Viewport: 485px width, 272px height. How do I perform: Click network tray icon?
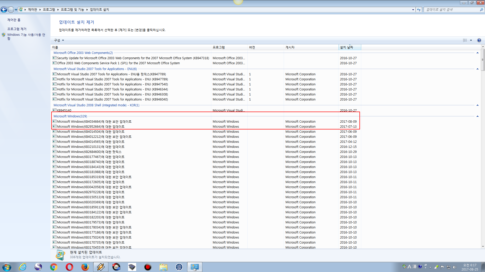coord(449,267)
